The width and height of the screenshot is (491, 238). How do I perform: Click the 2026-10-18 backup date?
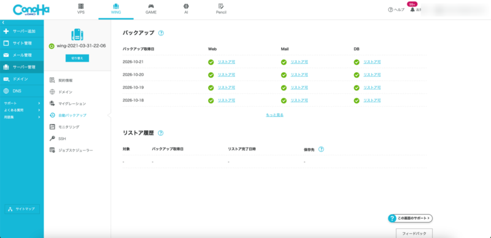pyautogui.click(x=133, y=100)
